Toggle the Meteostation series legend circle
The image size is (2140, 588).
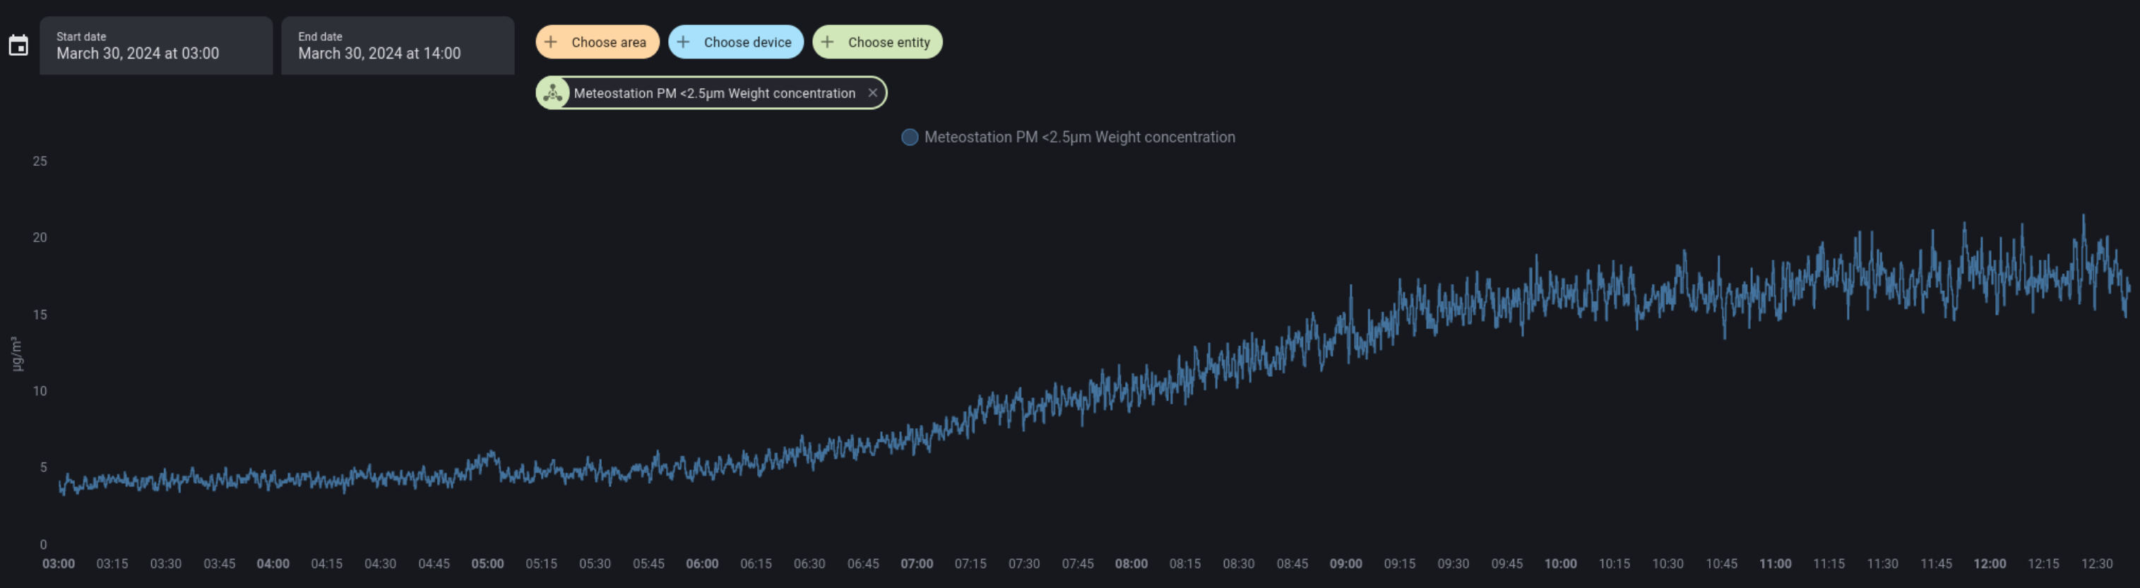[x=910, y=137]
